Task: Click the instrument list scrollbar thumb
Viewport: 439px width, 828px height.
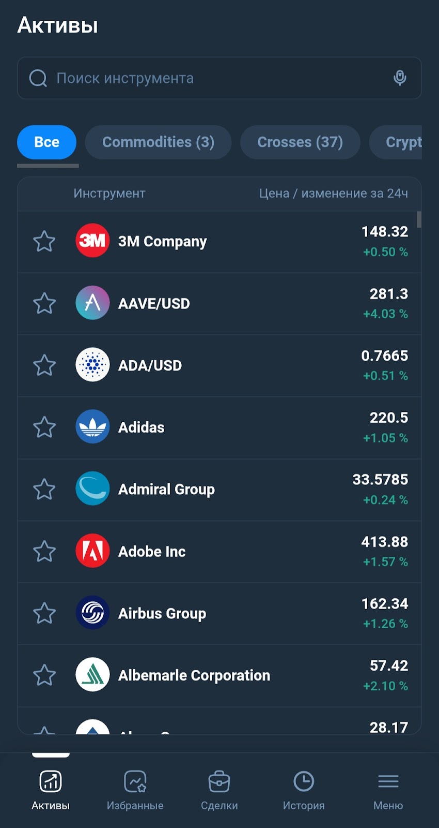Action: click(x=419, y=219)
